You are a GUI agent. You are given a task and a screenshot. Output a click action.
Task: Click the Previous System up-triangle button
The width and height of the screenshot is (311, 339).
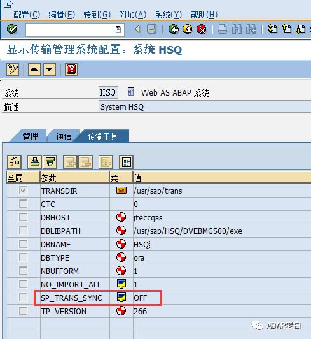tap(34, 69)
